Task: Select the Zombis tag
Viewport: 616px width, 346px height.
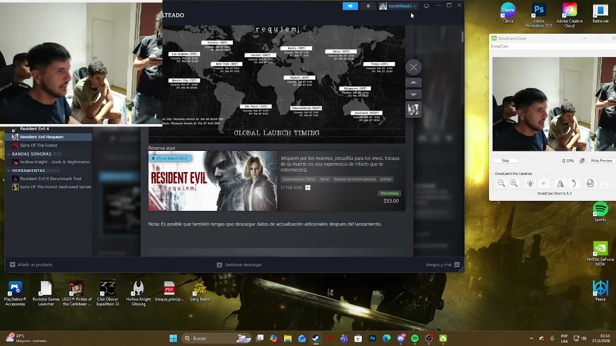Action: pyautogui.click(x=386, y=179)
